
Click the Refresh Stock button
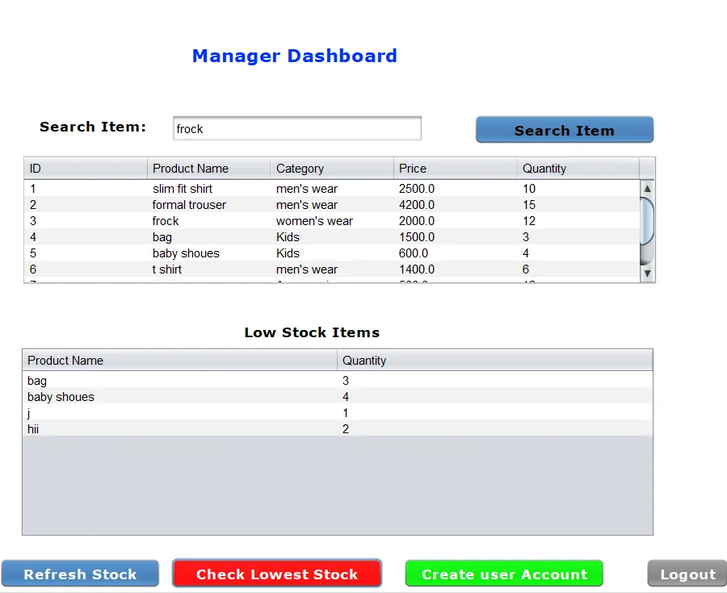[80, 574]
